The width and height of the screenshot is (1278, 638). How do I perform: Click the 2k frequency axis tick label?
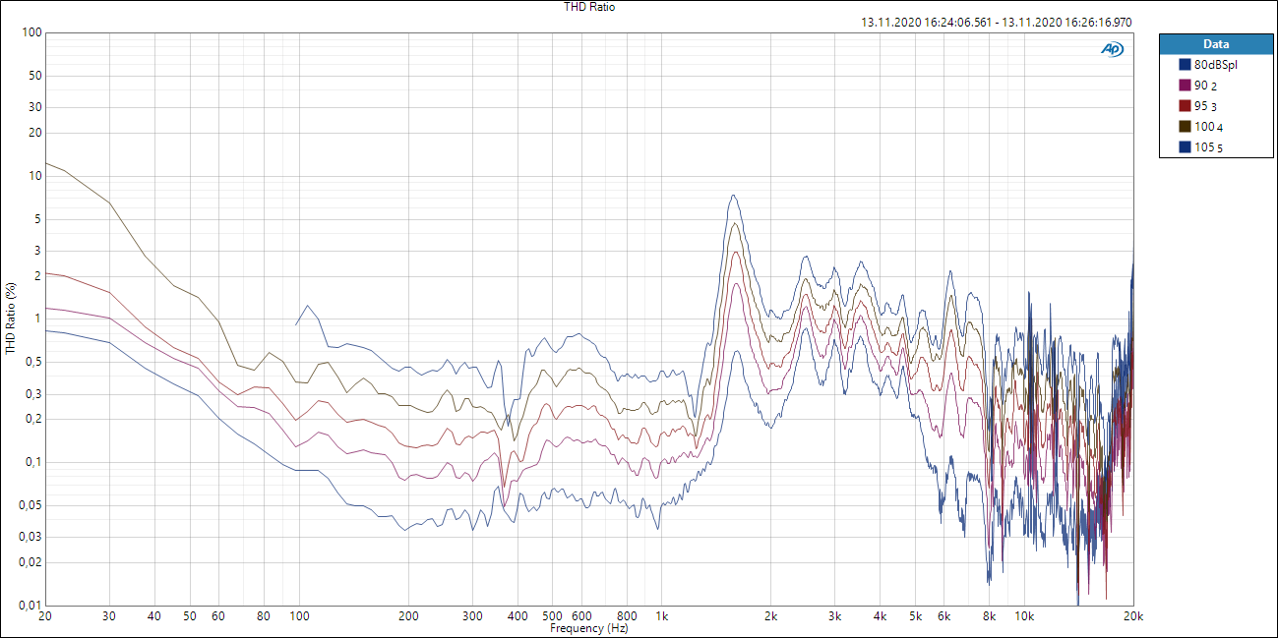tap(771, 616)
